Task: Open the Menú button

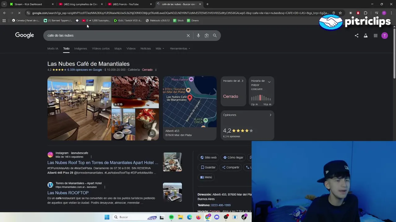Action: point(206,177)
